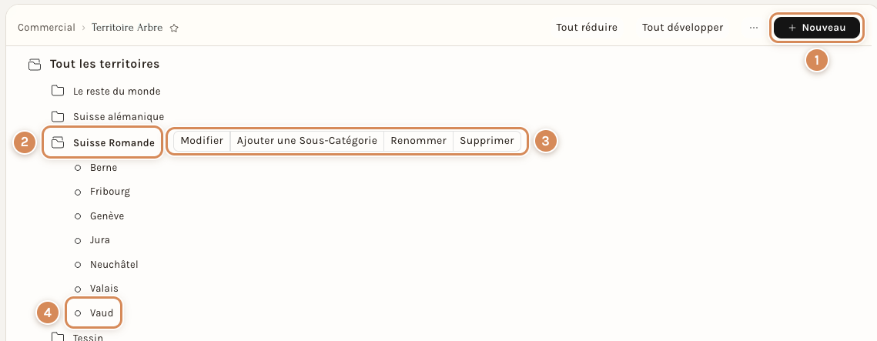Select the Neuchâtel territory
This screenshot has width=877, height=341.
tap(114, 264)
